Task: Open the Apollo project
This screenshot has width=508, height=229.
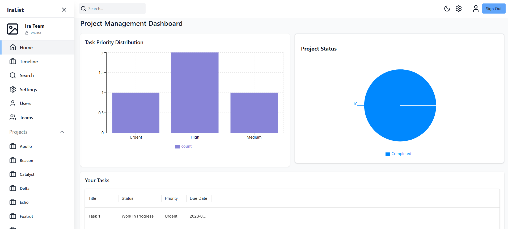Action: (26, 147)
